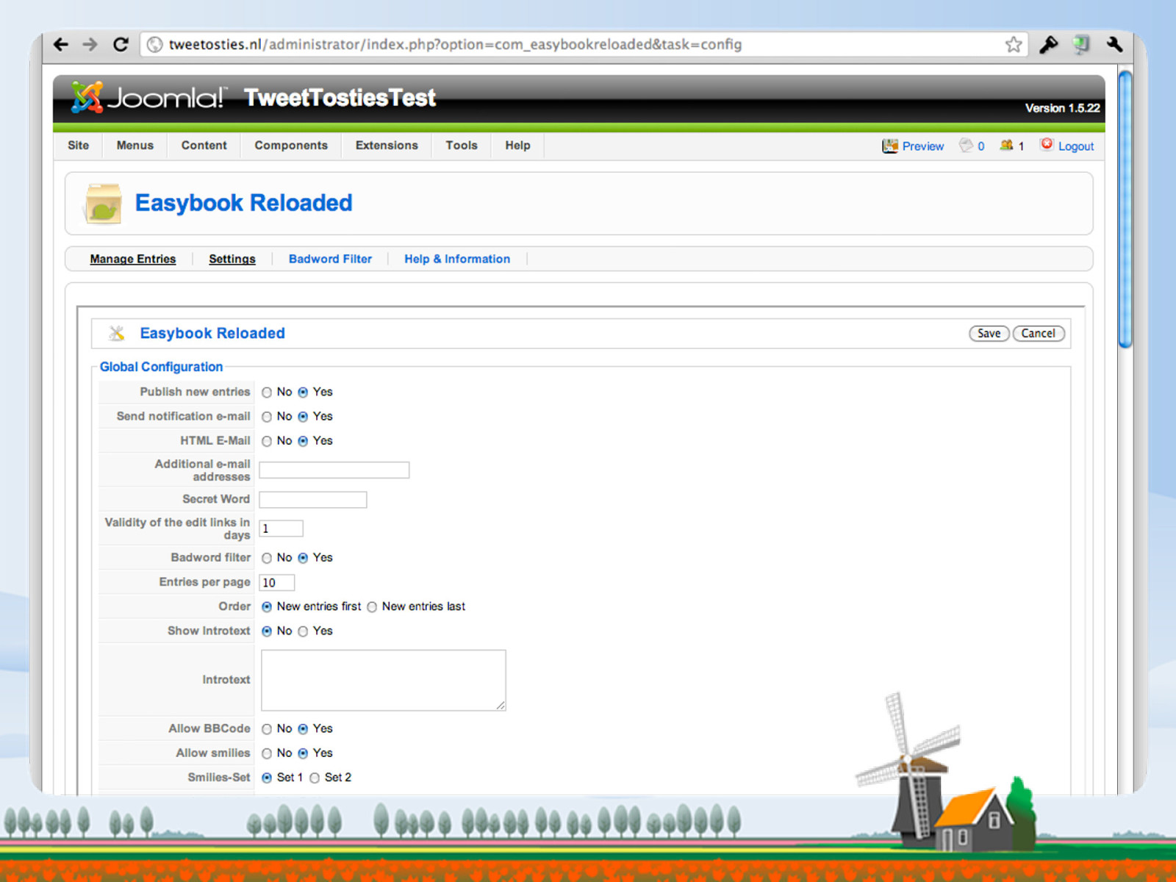
Task: Click the logged-in users icon showing 1
Action: click(x=1006, y=146)
